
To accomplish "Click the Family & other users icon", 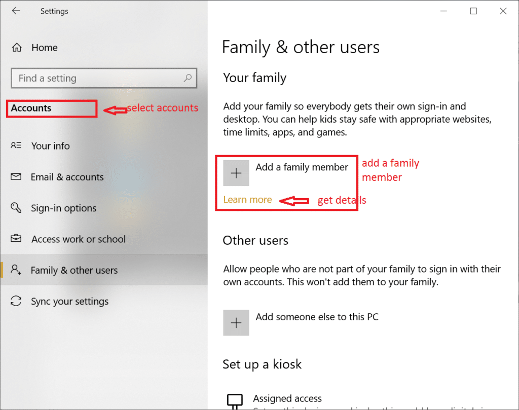I will pyautogui.click(x=16, y=270).
